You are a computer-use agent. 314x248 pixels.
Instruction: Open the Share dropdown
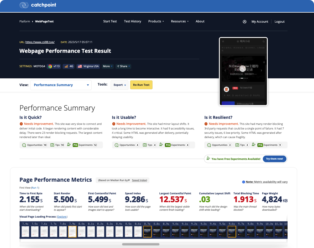pos(123,66)
